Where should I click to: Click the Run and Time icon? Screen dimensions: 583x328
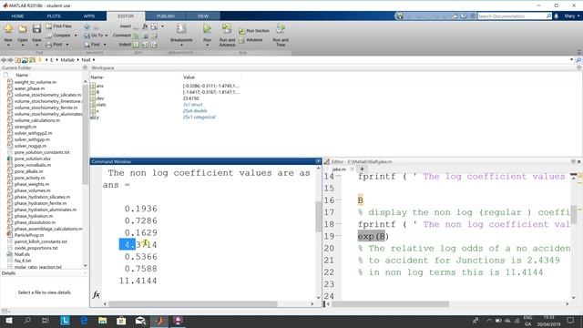(x=281, y=28)
